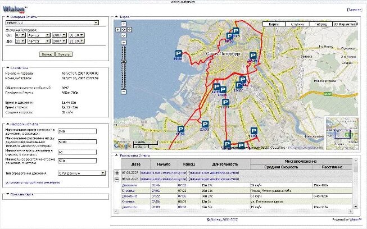Click the max distance field 5000
This screenshot has height=229, width=367.
pyautogui.click(x=77, y=142)
